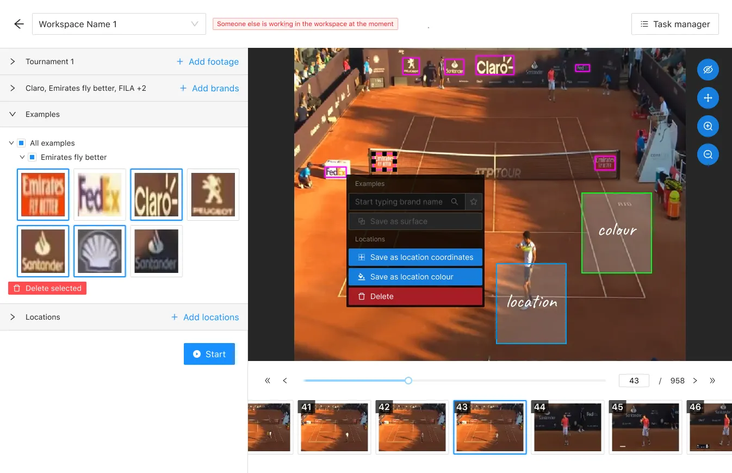Image resolution: width=732 pixels, height=473 pixels.
Task: Click the Delete selected button
Action: (x=47, y=288)
